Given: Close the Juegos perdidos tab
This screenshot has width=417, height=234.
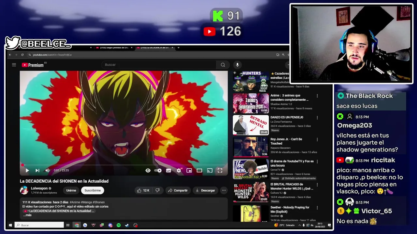Looking at the screenshot, I should 132,48.
